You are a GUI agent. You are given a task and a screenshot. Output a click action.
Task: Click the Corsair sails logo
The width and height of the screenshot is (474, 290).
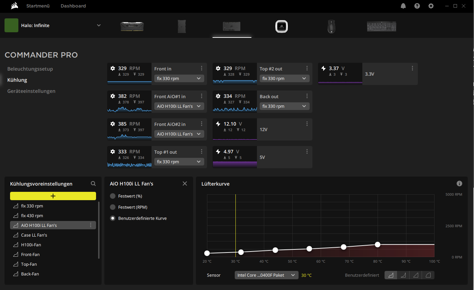pos(14,6)
